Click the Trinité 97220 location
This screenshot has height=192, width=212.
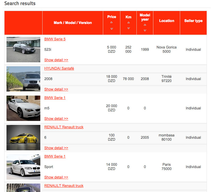tap(167, 79)
